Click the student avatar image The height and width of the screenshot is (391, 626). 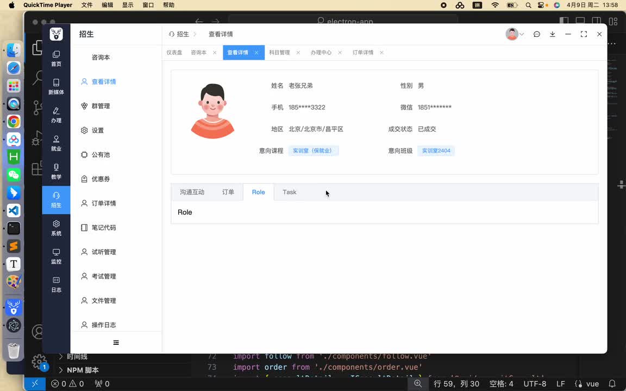[212, 111]
